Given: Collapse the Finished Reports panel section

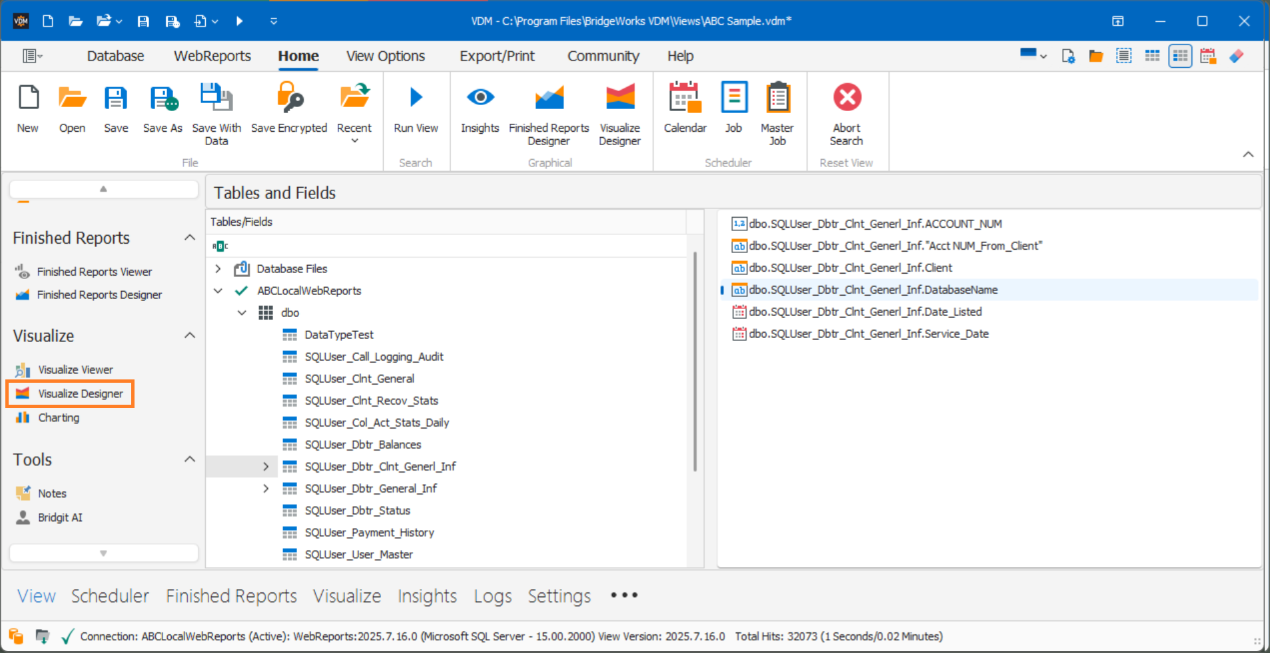Looking at the screenshot, I should (x=190, y=238).
